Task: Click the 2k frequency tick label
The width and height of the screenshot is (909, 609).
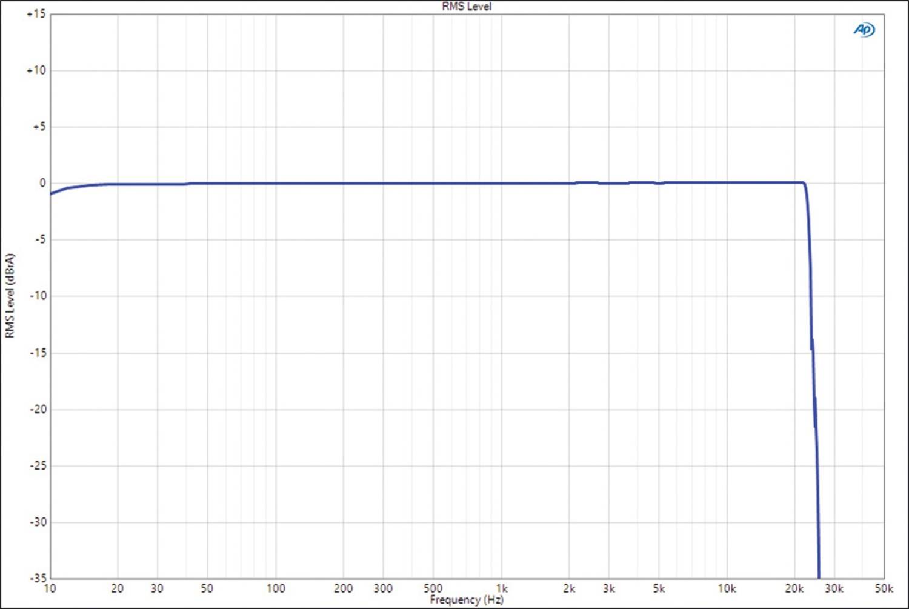Action: (569, 588)
